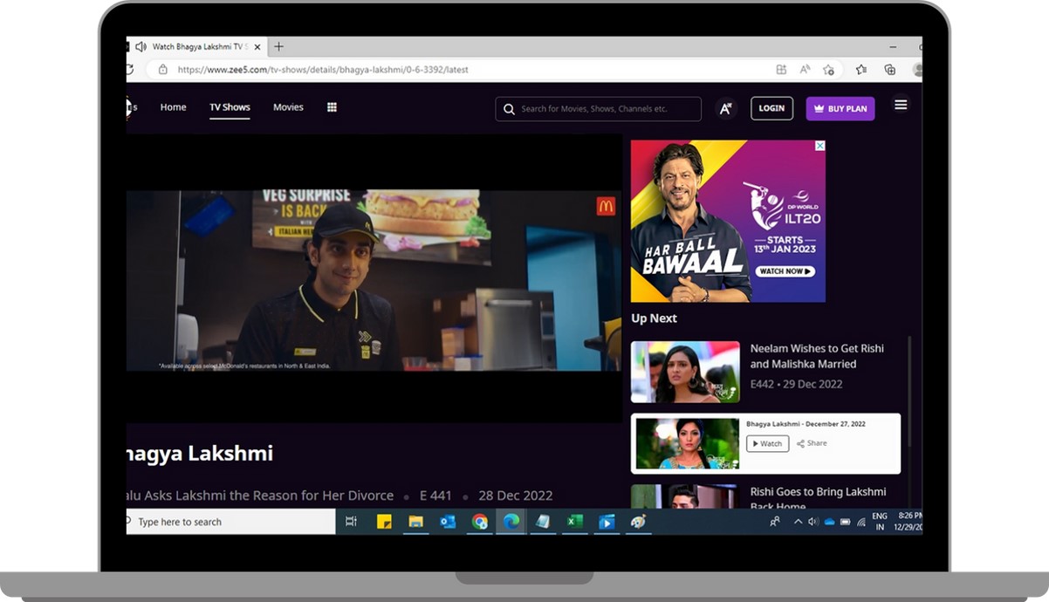
Task: View site information lock icon
Action: [x=162, y=70]
